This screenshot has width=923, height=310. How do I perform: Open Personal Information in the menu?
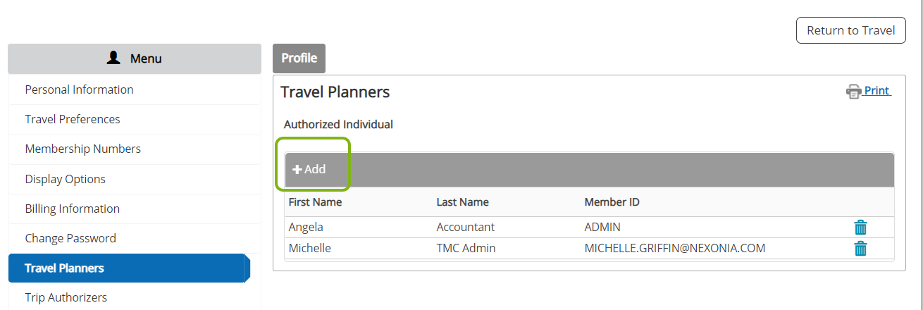coord(79,89)
